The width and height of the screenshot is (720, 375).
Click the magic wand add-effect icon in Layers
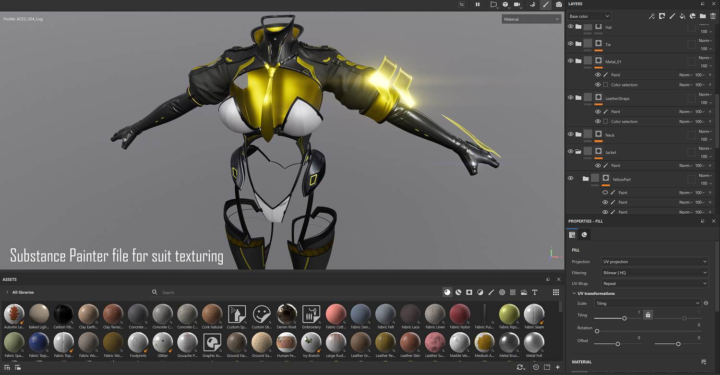[x=651, y=16]
